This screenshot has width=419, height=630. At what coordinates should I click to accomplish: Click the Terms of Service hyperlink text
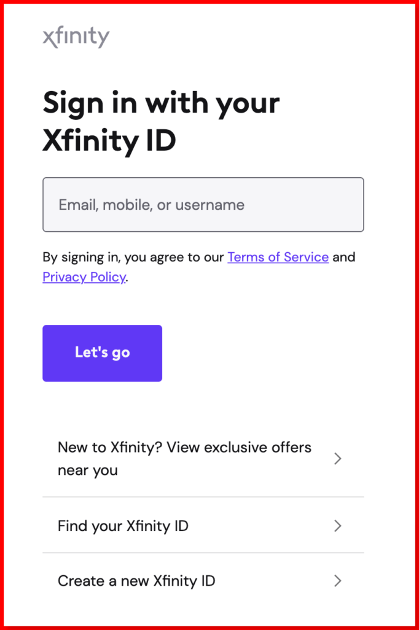[278, 257]
